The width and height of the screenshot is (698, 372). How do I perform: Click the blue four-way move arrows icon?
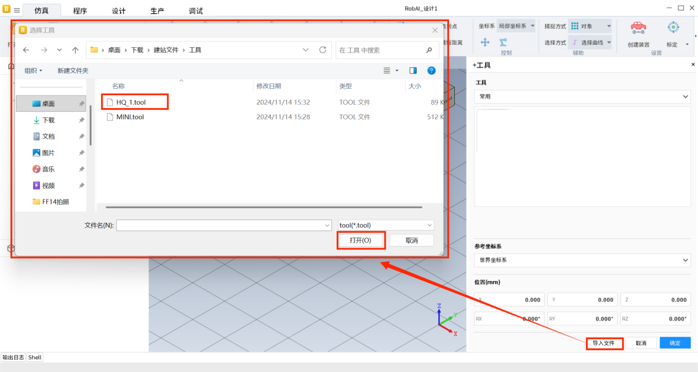click(485, 42)
